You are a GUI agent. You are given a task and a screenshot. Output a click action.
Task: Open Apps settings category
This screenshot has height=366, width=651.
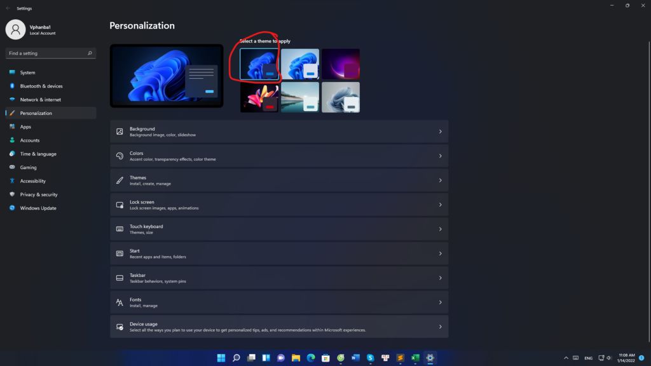[x=51, y=126]
